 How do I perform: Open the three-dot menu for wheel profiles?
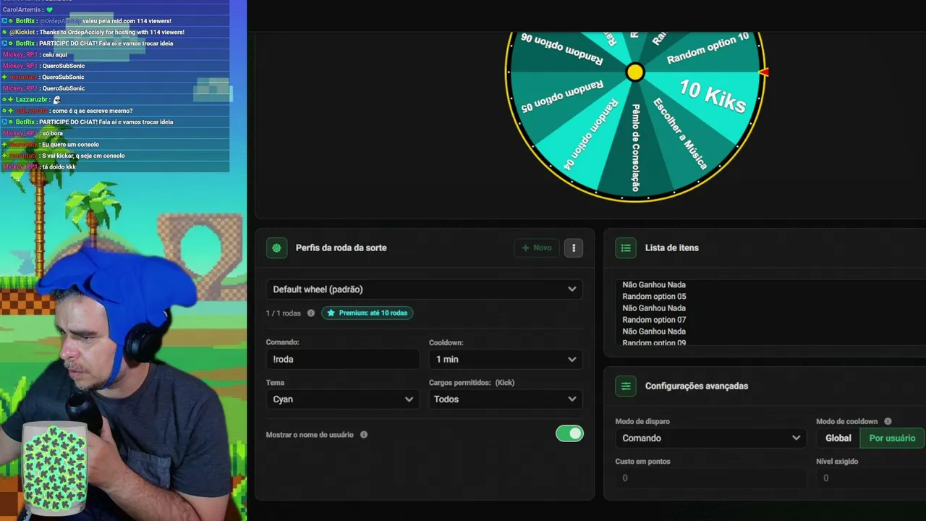point(574,248)
